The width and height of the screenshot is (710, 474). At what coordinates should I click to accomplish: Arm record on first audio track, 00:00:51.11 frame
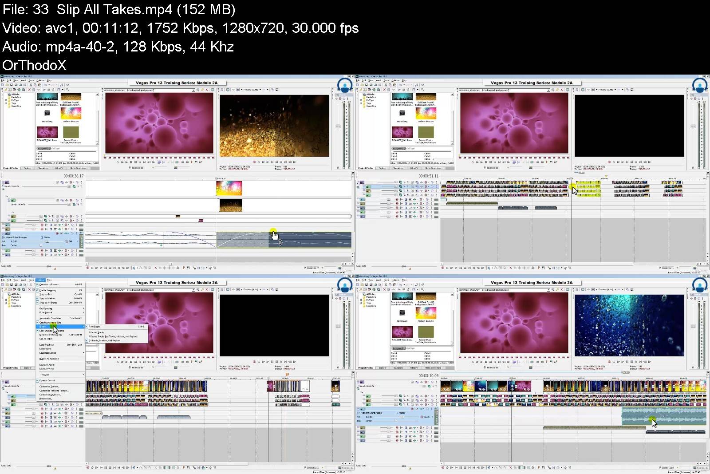397,199
